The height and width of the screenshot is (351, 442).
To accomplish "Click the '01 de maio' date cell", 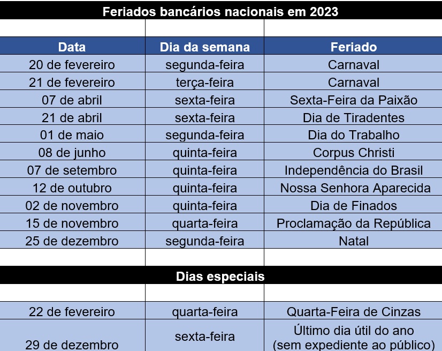I will click(72, 134).
